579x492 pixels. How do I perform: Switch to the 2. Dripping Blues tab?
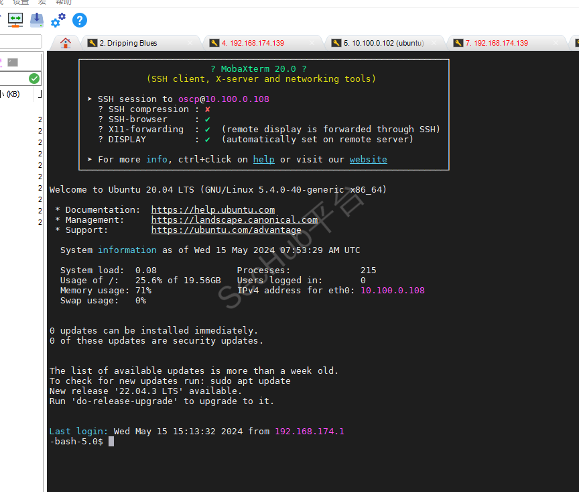pyautogui.click(x=127, y=43)
